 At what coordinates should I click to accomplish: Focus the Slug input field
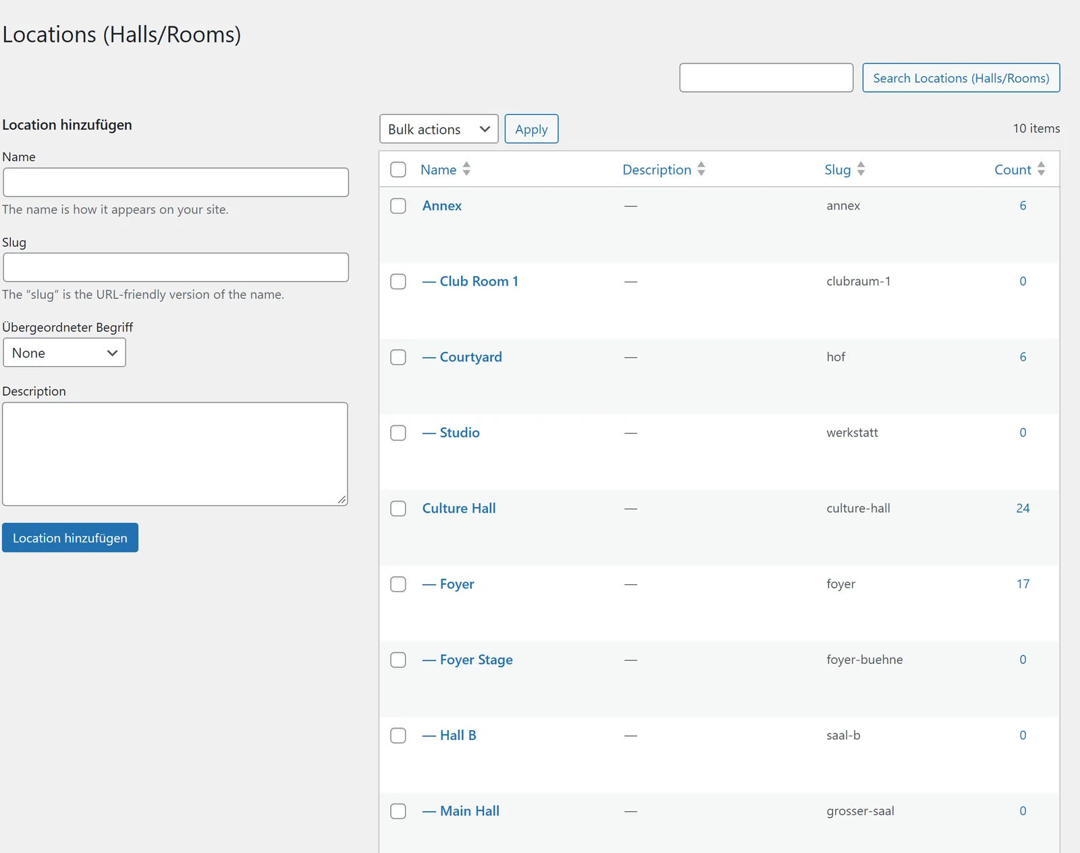pos(176,267)
